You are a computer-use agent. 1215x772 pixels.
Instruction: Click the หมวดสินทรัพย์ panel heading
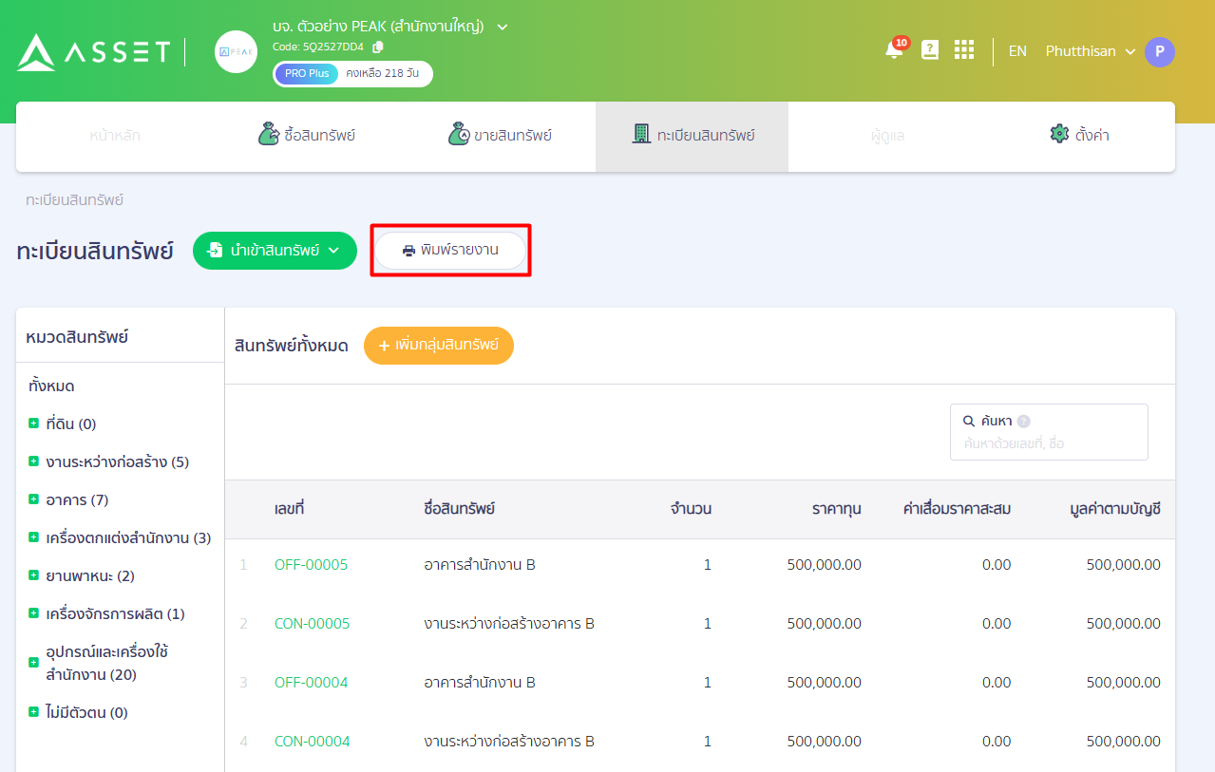click(x=77, y=337)
